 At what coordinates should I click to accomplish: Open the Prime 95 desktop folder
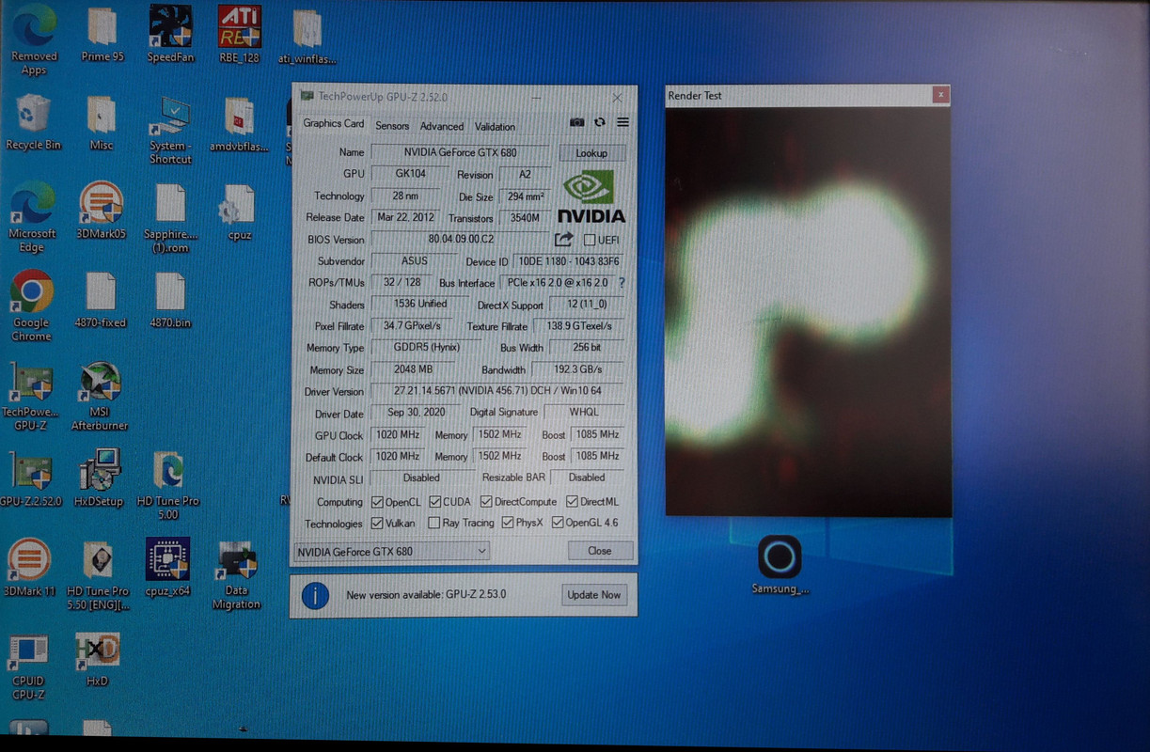point(102,36)
